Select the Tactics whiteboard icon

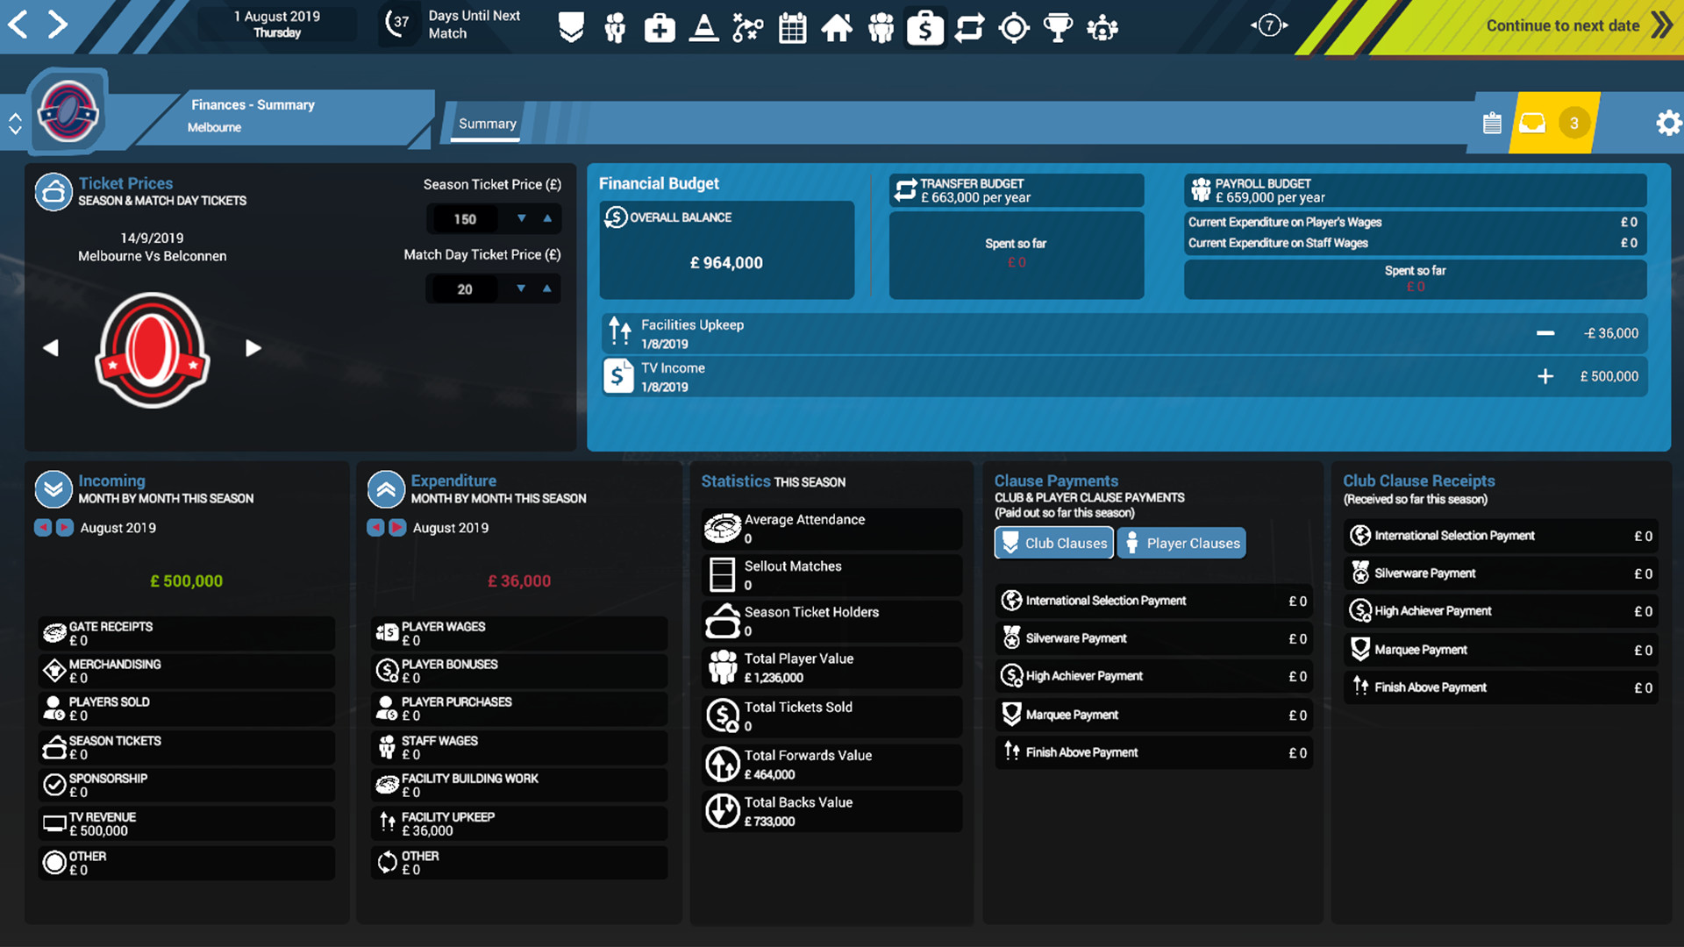pyautogui.click(x=747, y=27)
